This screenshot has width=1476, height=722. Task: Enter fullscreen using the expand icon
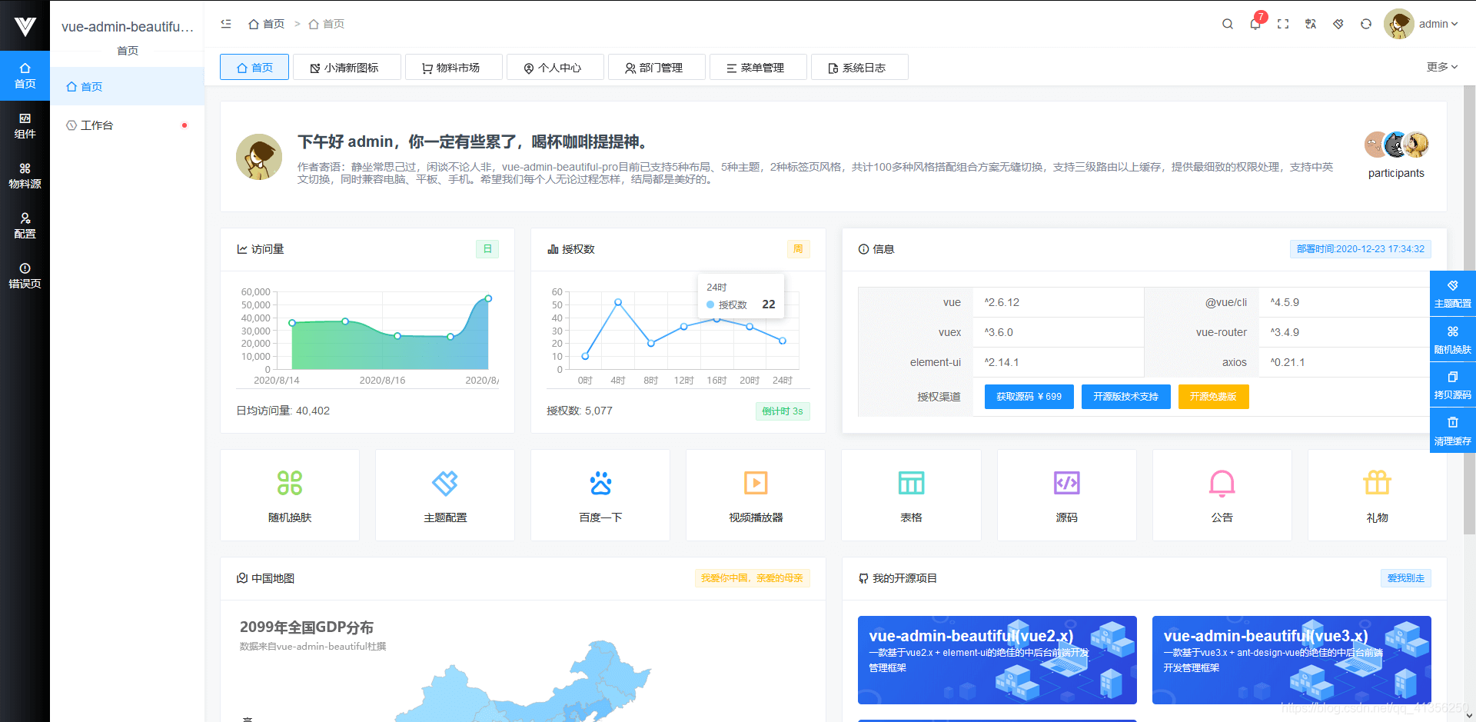pyautogui.click(x=1283, y=24)
